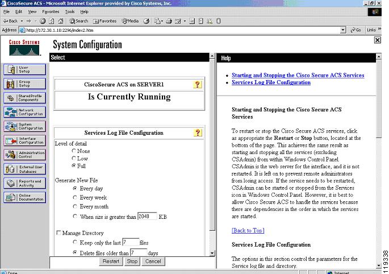Open the Help menu
The image size is (389, 274).
click(85, 12)
